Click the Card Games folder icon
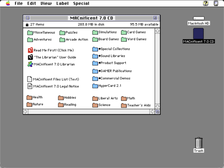This screenshot has width=224, height=168. [124, 33]
